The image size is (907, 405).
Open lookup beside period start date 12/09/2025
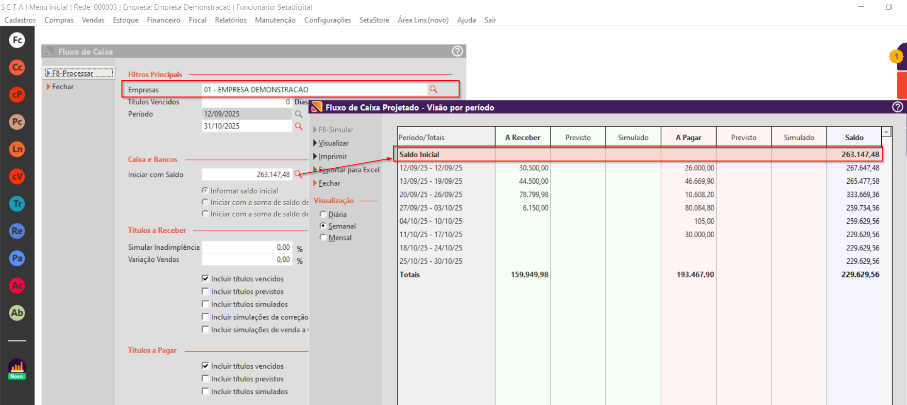pos(299,114)
